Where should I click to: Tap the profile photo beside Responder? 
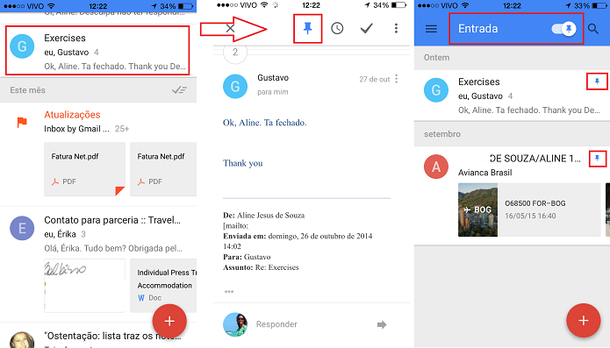[x=235, y=324]
